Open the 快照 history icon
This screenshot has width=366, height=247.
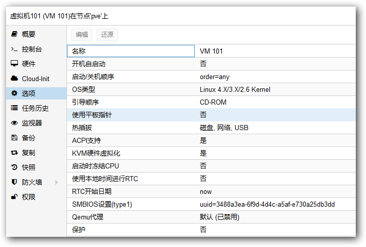(x=14, y=167)
